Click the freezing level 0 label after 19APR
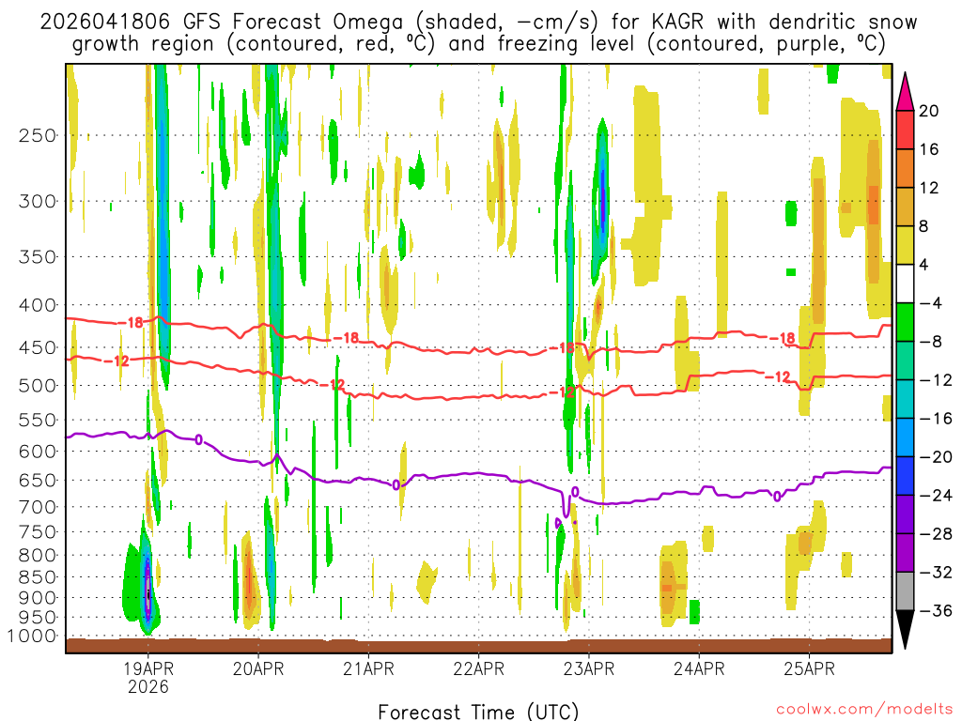This screenshot has height=721, width=962. (199, 439)
